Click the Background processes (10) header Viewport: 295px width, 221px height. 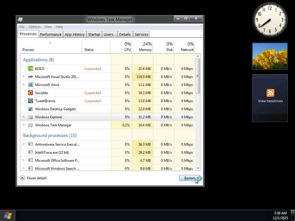point(50,136)
